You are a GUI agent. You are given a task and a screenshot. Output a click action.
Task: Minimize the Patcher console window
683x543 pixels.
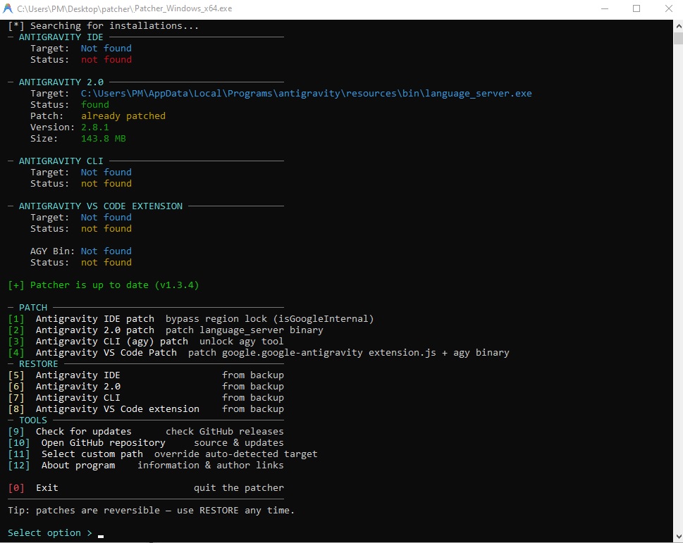point(605,8)
